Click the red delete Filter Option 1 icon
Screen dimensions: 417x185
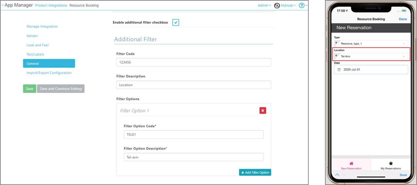[x=263, y=111]
